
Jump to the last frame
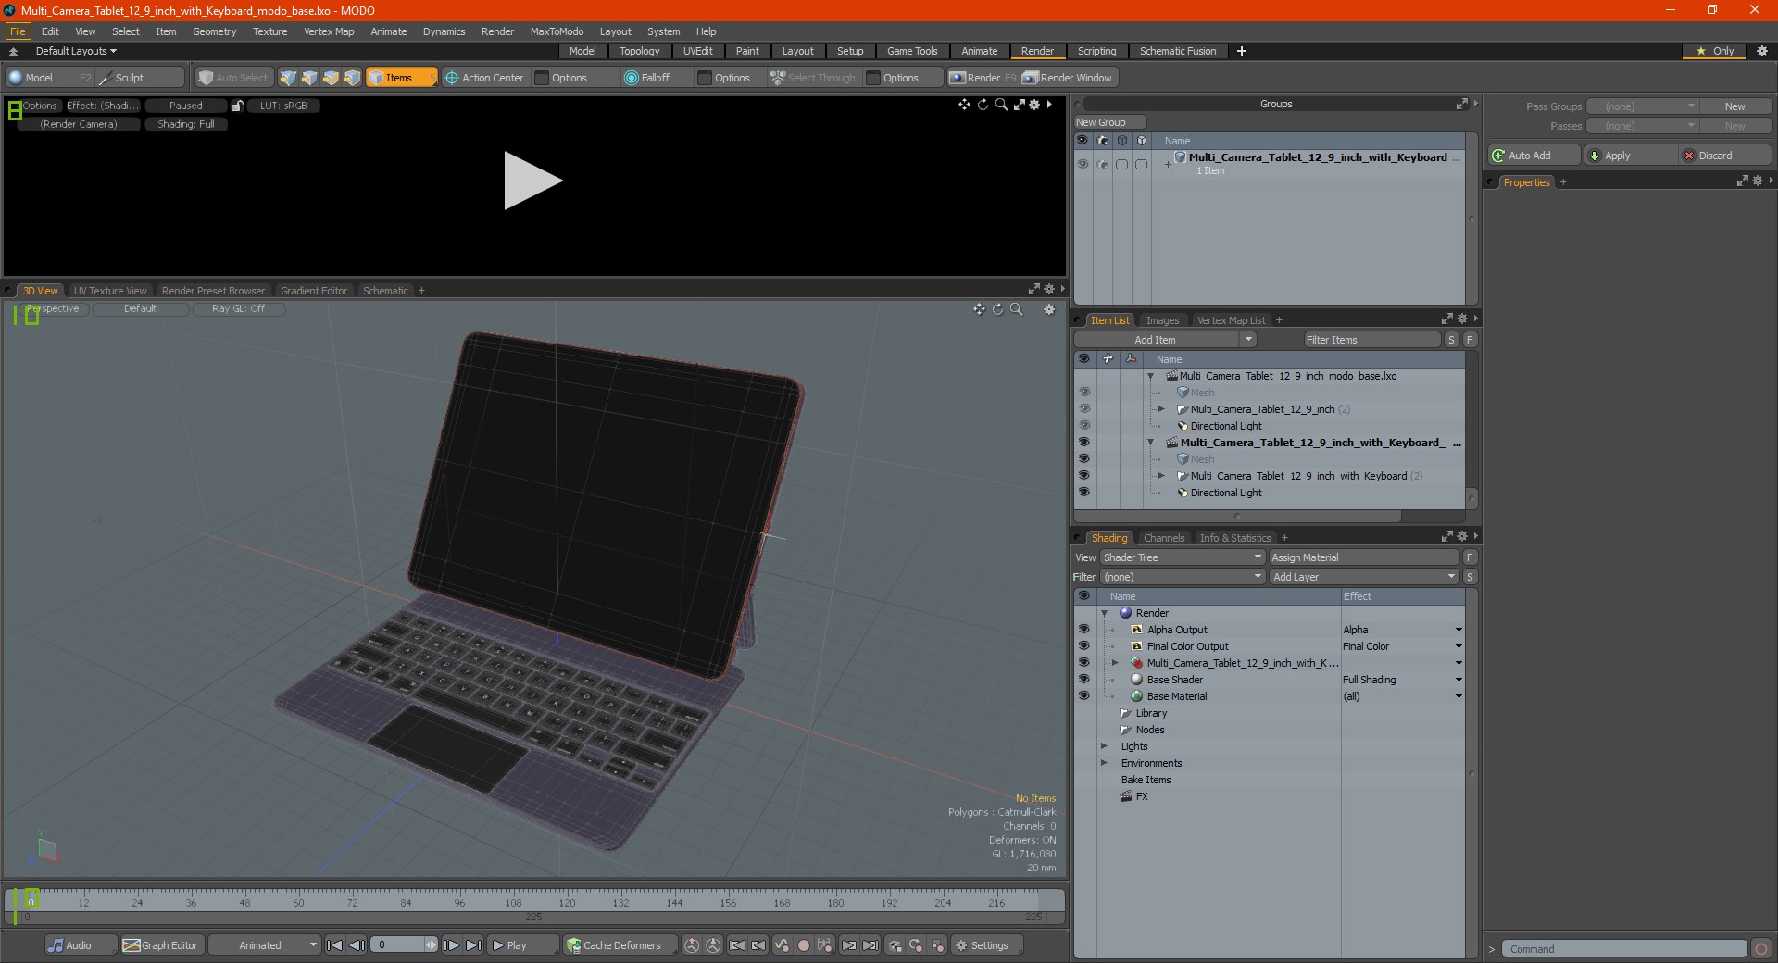(473, 945)
